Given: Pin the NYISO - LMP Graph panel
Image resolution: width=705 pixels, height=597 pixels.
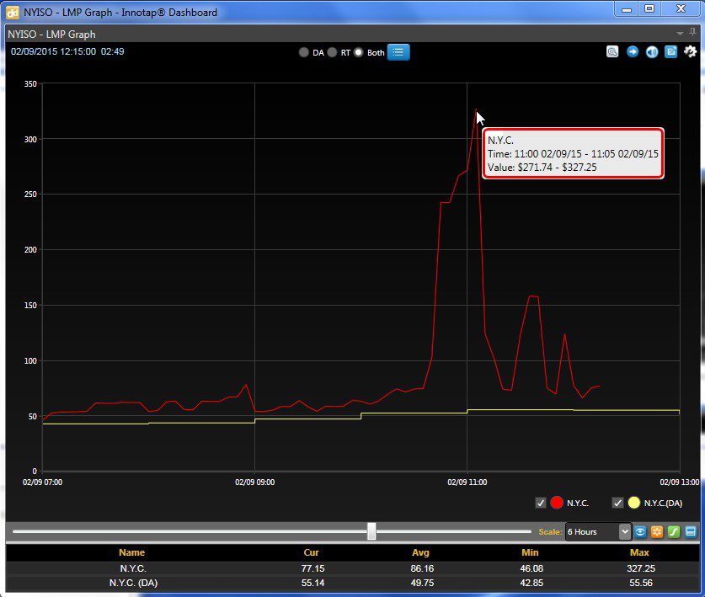Looking at the screenshot, I should pos(693,32).
